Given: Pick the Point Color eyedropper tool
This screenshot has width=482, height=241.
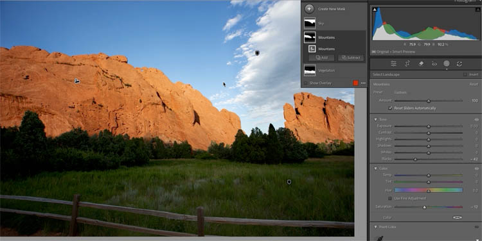Looking at the screenshot, I should [x=380, y=238].
